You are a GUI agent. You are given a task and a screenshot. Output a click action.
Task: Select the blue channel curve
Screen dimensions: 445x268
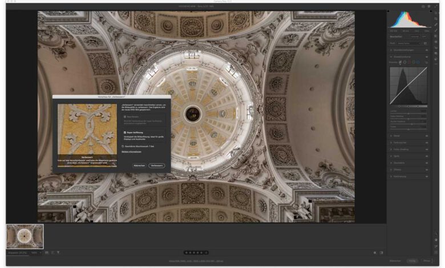pos(418,62)
